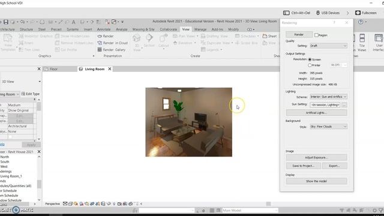Open the printer DPI dropdown
Screen dimensions: 384x216
click(x=338, y=65)
